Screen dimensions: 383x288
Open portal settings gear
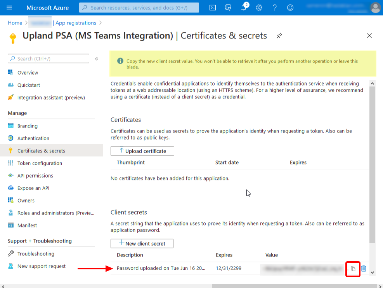coord(259,7)
